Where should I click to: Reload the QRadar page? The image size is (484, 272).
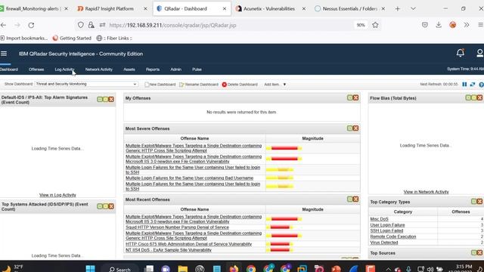coord(31,25)
